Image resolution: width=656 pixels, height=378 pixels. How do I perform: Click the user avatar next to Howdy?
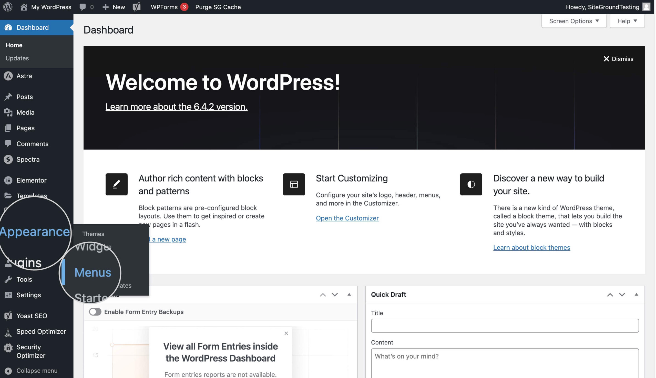pyautogui.click(x=646, y=7)
